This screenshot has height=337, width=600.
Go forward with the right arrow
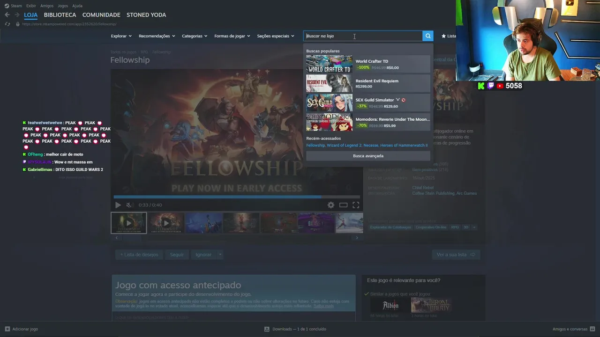(x=17, y=15)
